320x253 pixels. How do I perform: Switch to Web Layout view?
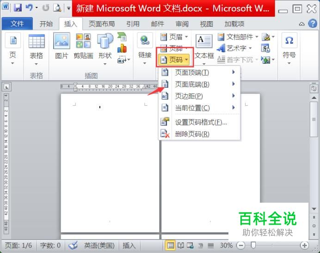point(191,246)
